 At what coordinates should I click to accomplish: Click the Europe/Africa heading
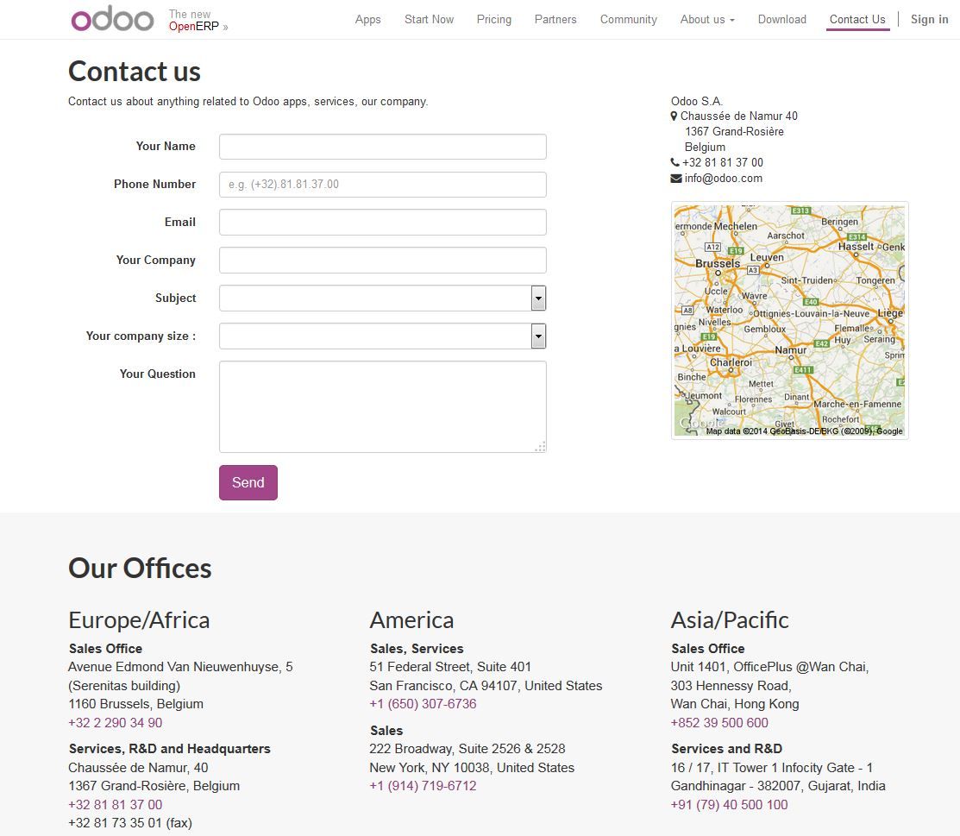[139, 619]
